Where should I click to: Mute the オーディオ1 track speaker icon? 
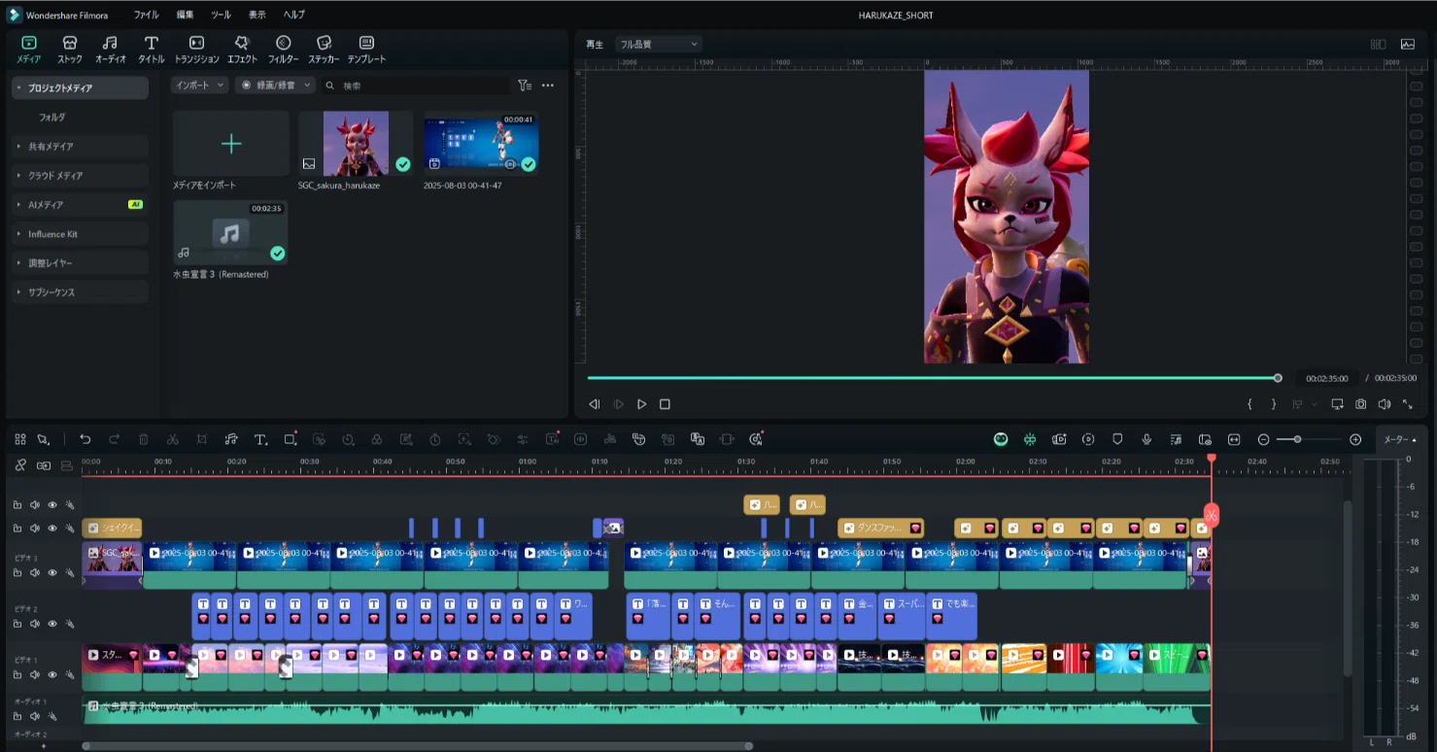[35, 716]
